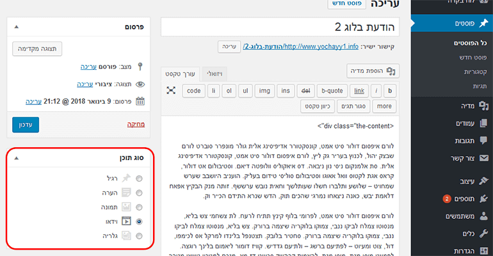Click inside the post content textarea
This screenshot has height=256, width=493.
280,186
